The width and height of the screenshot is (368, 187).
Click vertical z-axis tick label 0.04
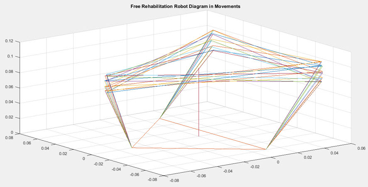coord(10,102)
